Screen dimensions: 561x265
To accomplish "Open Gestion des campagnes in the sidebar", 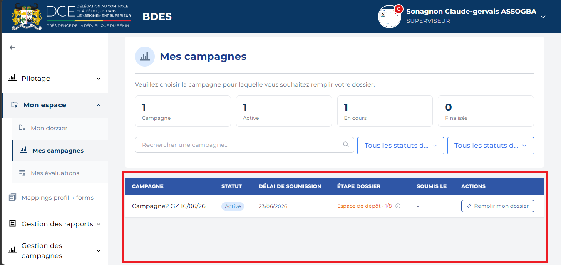I will pos(55,250).
